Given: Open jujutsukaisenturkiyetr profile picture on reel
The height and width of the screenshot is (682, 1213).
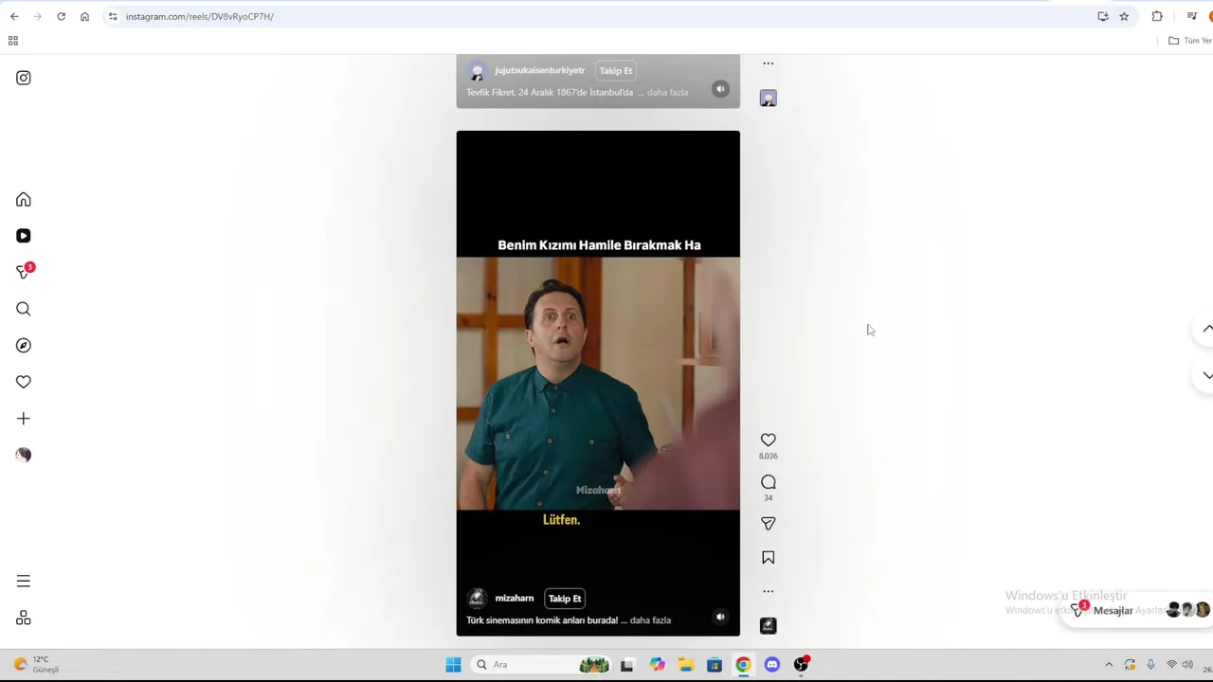Looking at the screenshot, I should (x=478, y=71).
